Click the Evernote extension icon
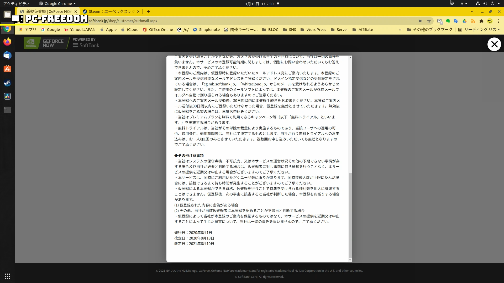The width and height of the screenshot is (504, 283). (x=448, y=21)
